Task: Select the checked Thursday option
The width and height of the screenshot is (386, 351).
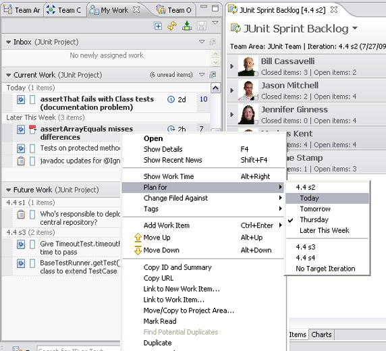Action: (327, 219)
